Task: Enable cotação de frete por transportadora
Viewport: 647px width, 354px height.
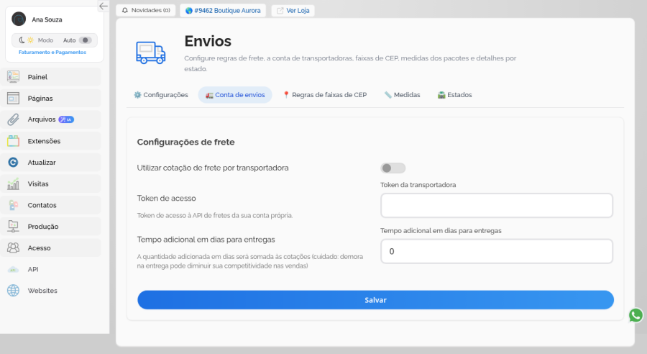Action: point(393,168)
